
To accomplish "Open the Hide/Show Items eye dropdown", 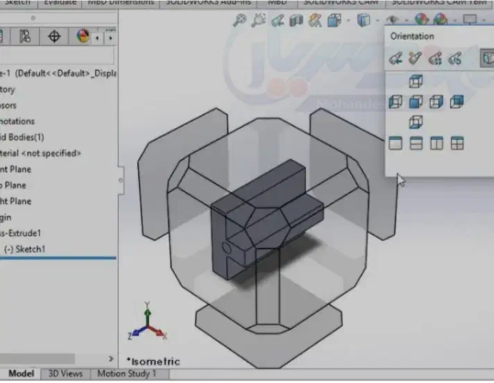I will point(393,20).
